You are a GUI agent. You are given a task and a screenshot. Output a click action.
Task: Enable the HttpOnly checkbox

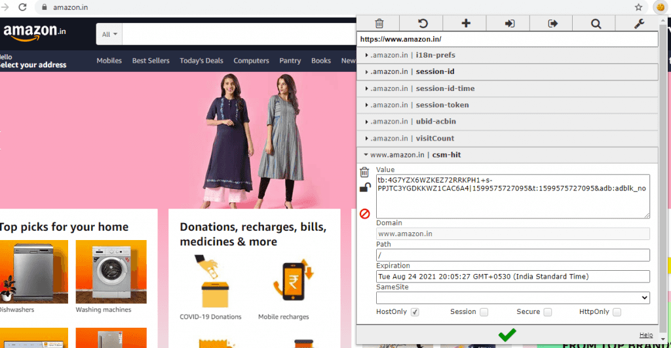coord(617,312)
